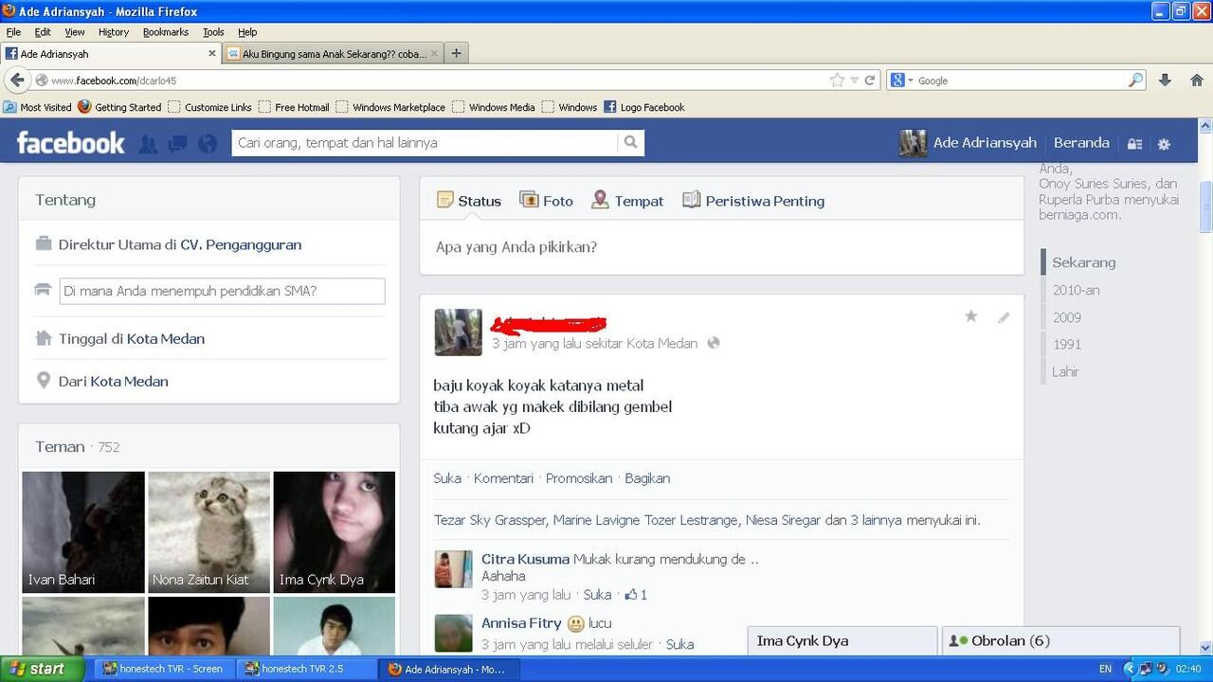Open the File menu
The width and height of the screenshot is (1213, 682).
pos(13,32)
